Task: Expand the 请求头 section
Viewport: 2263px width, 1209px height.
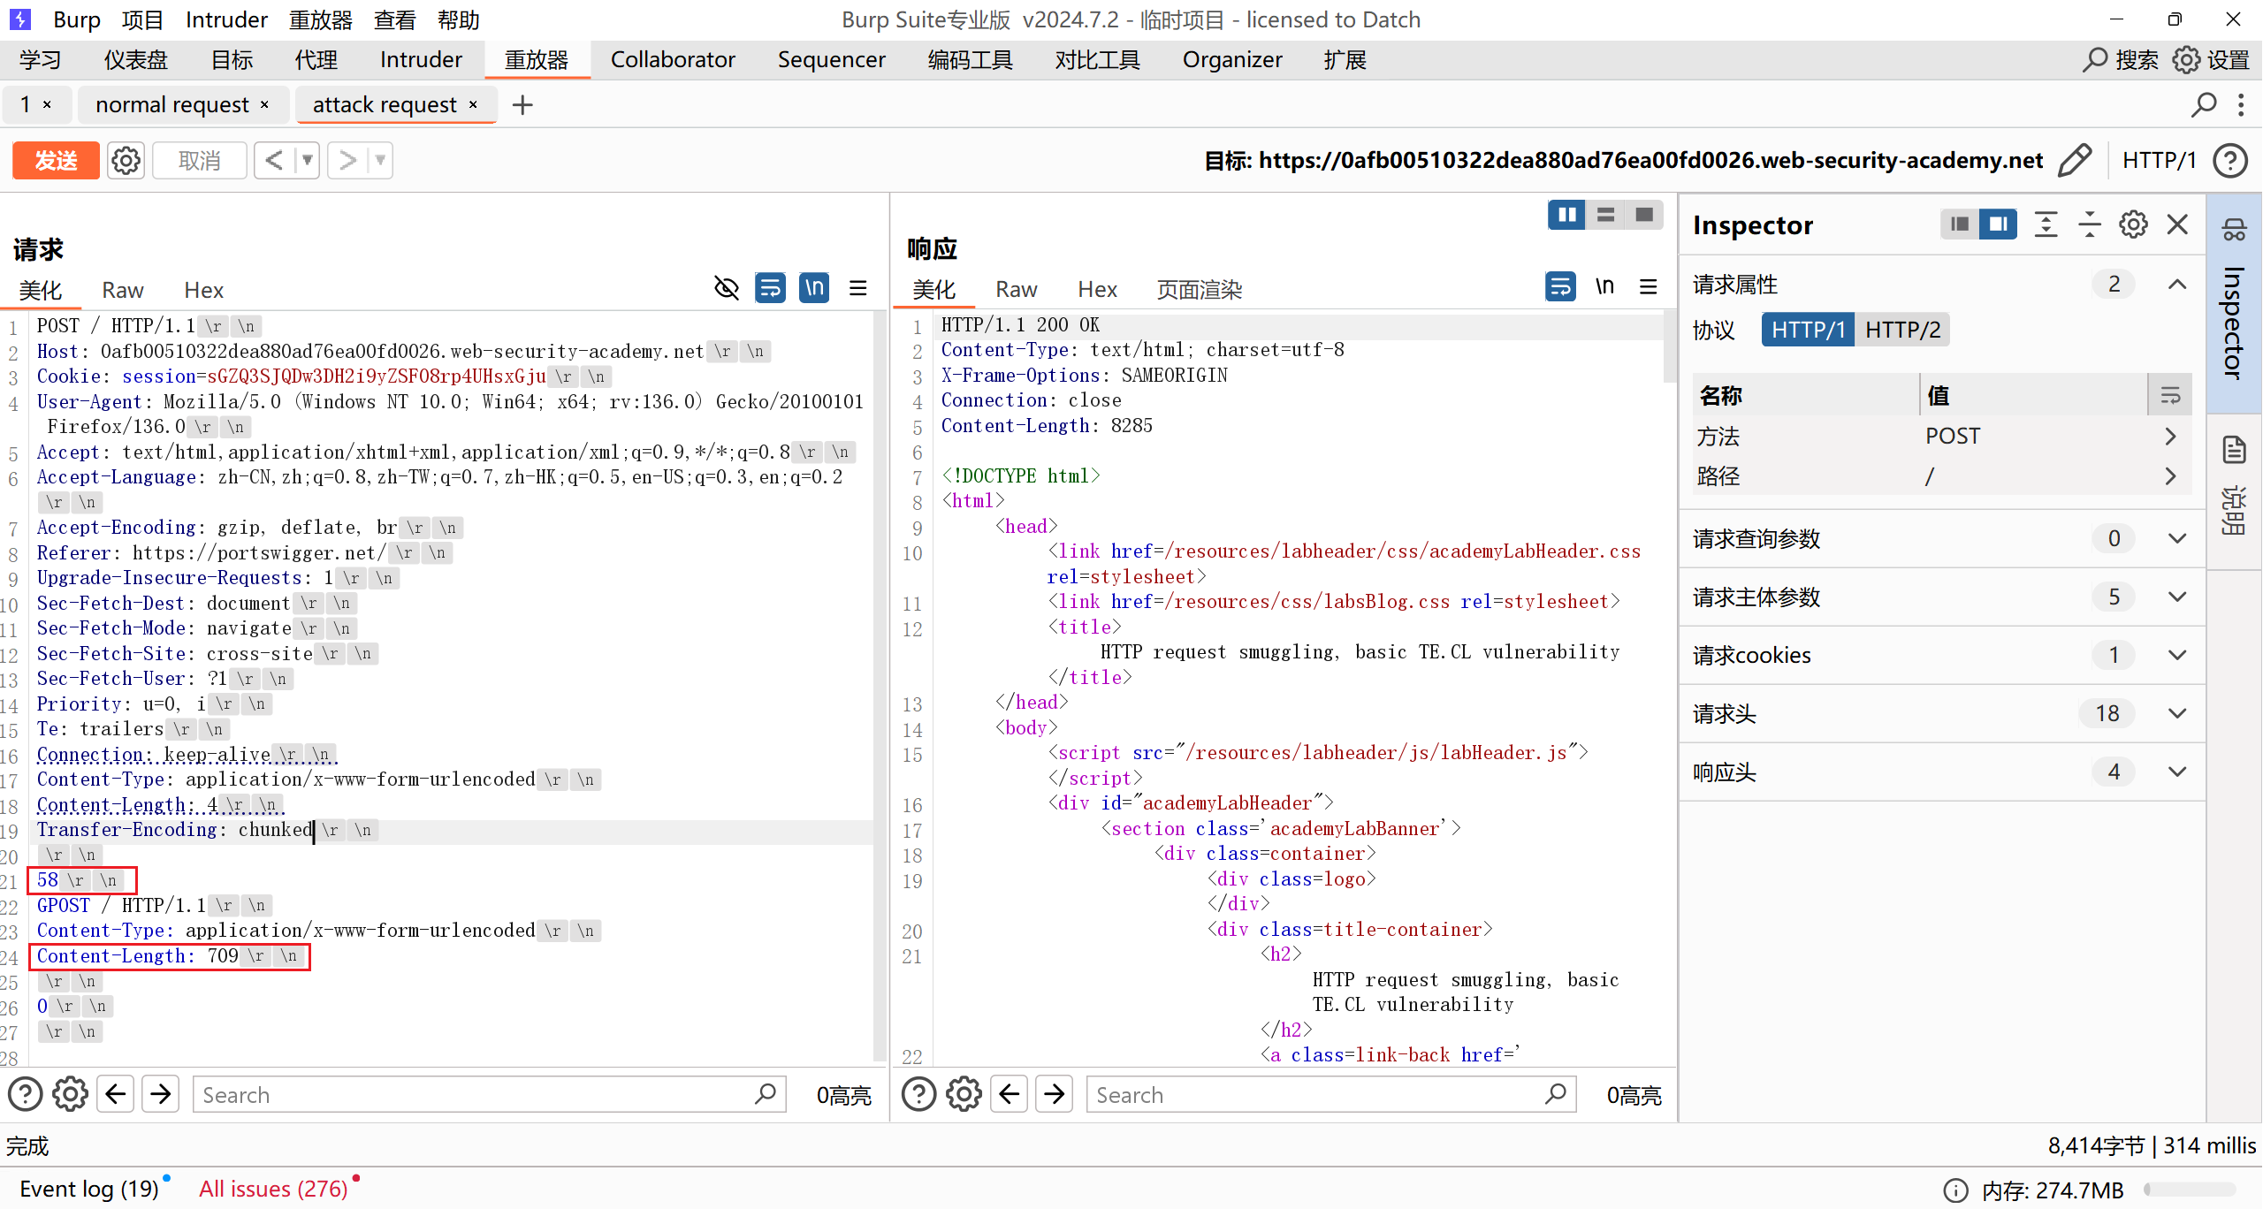Action: click(2177, 713)
